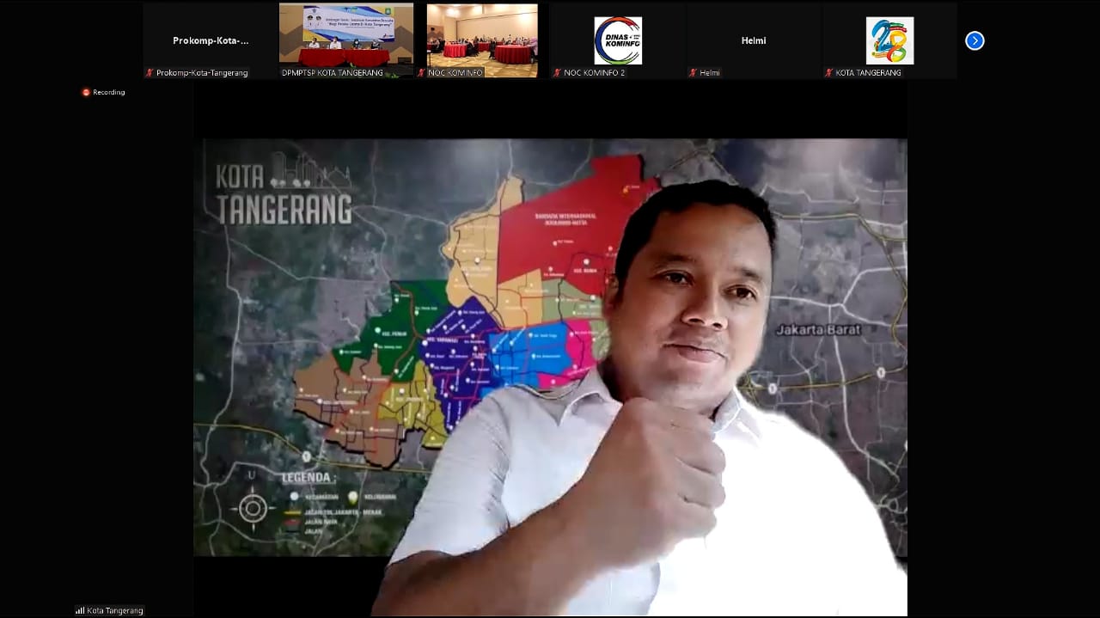Select the Helmi name in tile center
The height and width of the screenshot is (618, 1100).
click(754, 40)
